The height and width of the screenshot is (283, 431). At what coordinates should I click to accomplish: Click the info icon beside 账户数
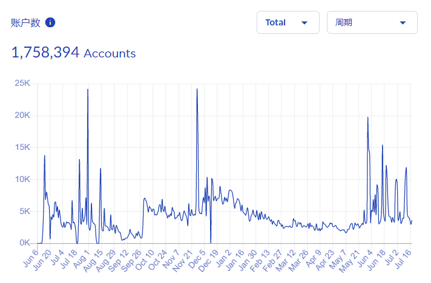click(50, 22)
